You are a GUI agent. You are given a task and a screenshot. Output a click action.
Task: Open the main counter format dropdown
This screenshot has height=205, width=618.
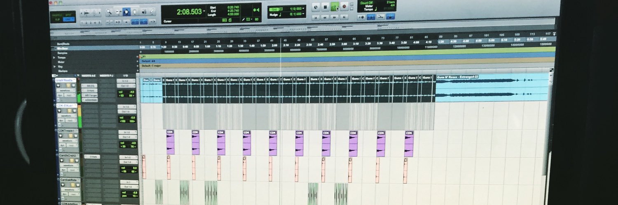[204, 11]
